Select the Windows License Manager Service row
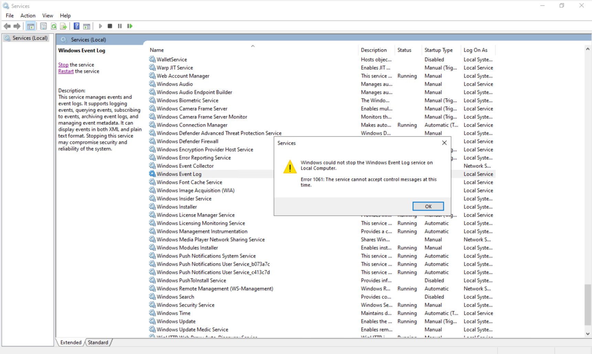 211,215
